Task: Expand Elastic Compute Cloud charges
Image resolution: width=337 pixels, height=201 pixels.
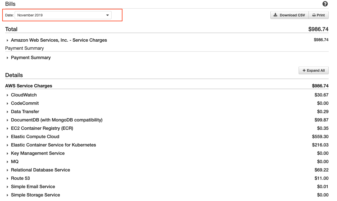Action: click(35, 137)
